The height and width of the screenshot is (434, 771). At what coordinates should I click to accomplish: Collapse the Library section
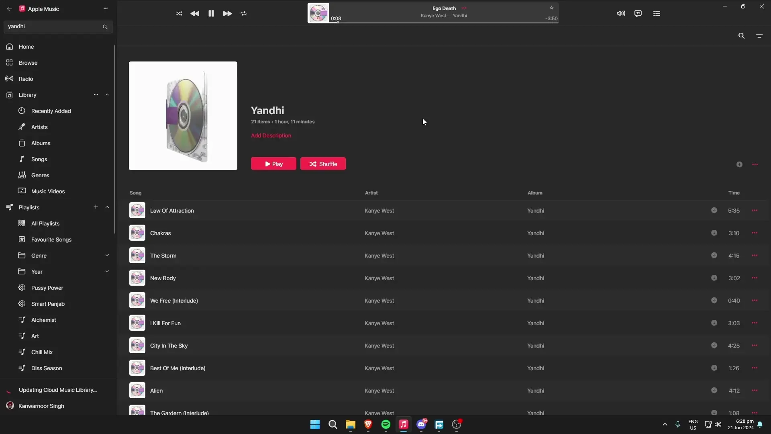[107, 94]
